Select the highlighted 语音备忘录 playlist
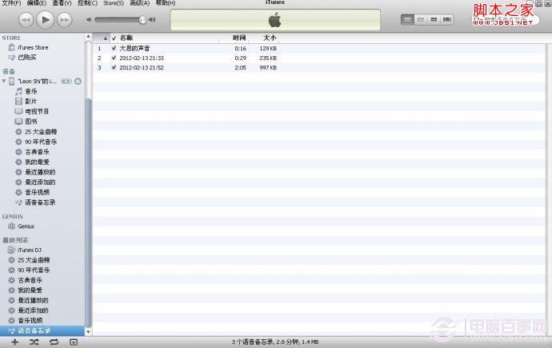The width and height of the screenshot is (552, 348). coord(42,330)
